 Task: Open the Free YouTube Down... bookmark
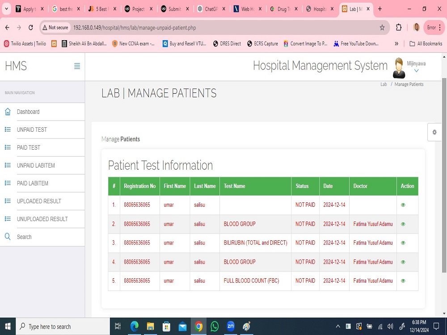(356, 44)
